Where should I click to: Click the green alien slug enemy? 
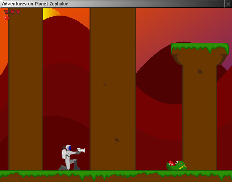point(177,165)
